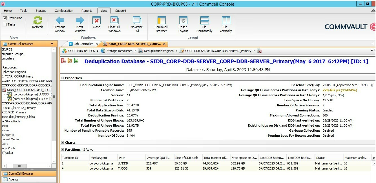Select partition row with path U:\DDB
The width and height of the screenshot is (376, 183).
(216, 163)
